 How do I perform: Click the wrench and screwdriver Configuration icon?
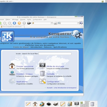coord(43,81)
